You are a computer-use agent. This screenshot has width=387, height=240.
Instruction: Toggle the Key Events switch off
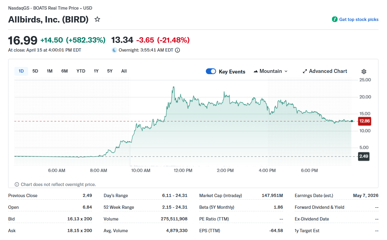click(211, 71)
